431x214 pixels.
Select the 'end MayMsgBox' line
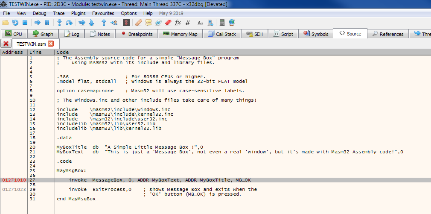pyautogui.click(x=76, y=199)
